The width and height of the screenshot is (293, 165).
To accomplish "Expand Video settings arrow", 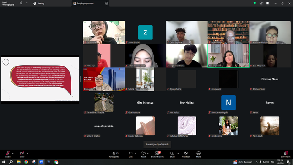I will 27,153.
